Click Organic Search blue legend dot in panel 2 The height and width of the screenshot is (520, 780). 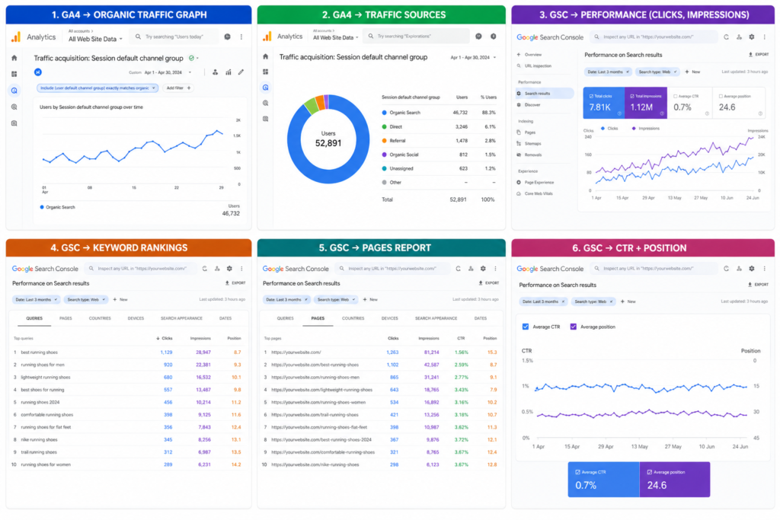(384, 113)
